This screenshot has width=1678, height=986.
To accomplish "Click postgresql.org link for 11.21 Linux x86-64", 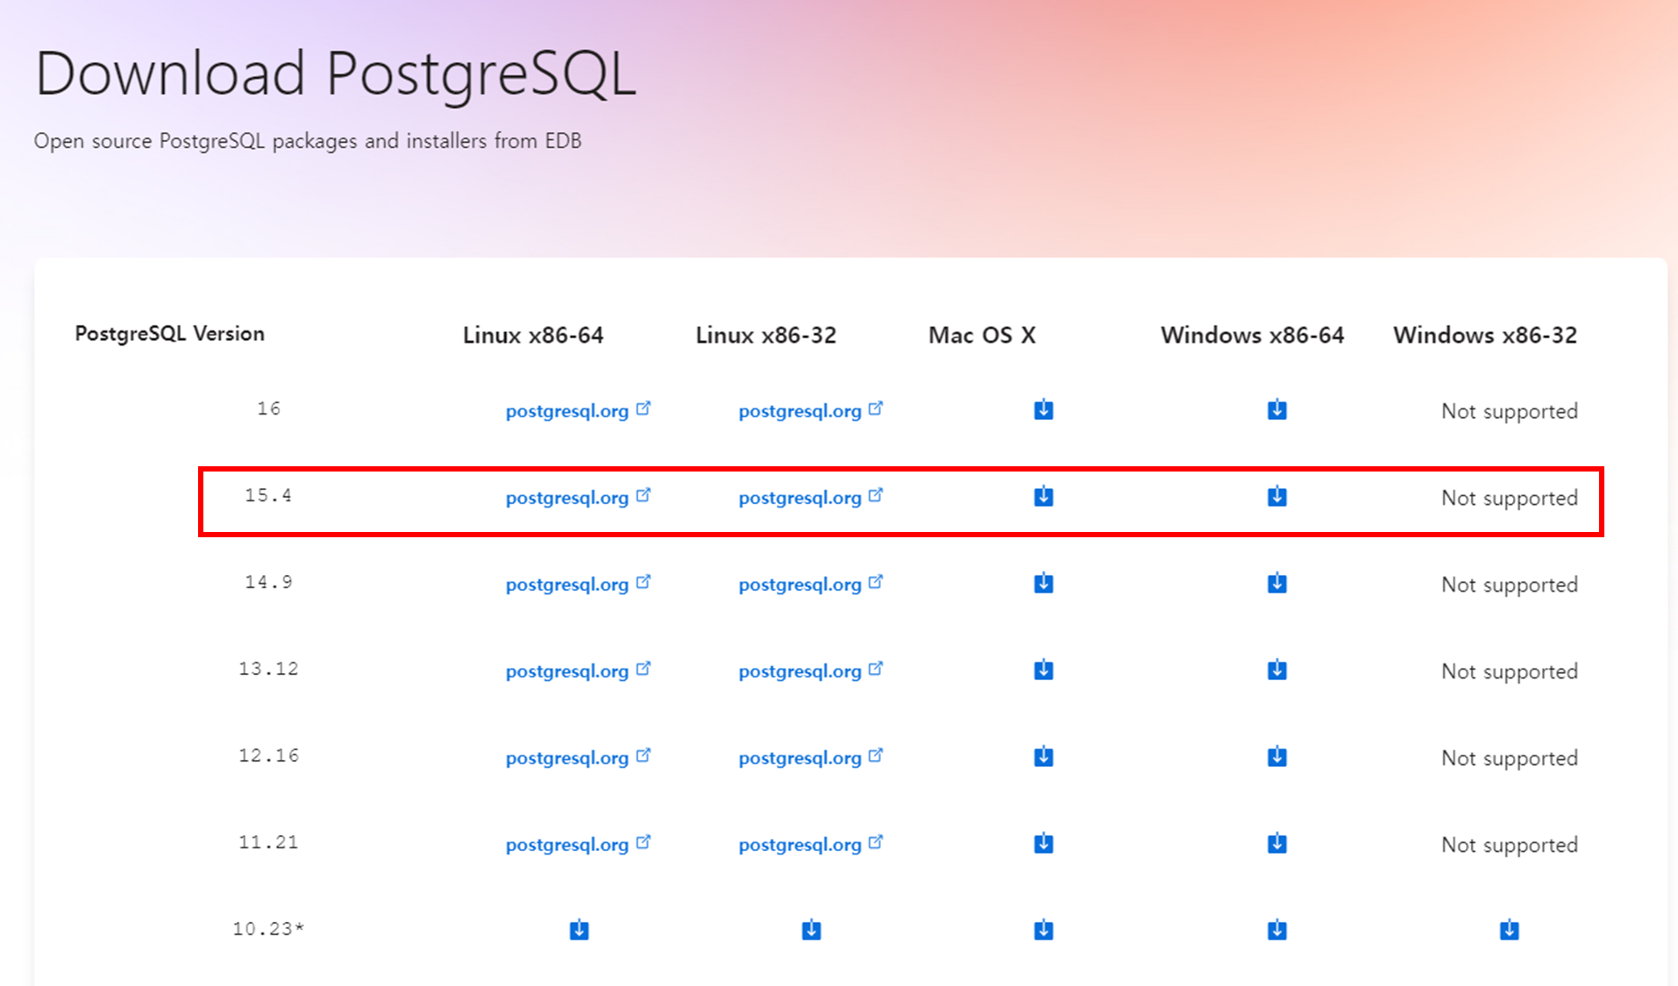I will 578,844.
